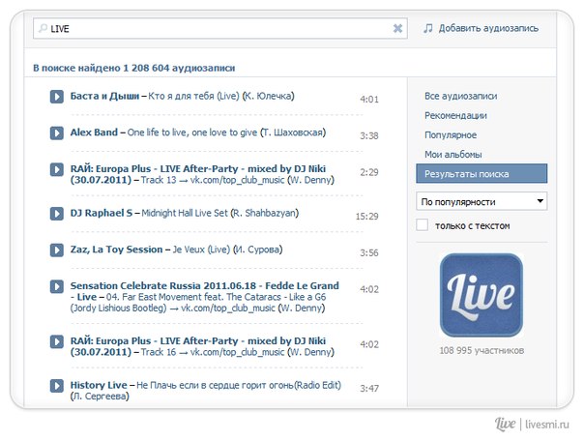The height and width of the screenshot is (441, 584).
Task: Click title Midnight Hall Live Set
Action: 185,213
